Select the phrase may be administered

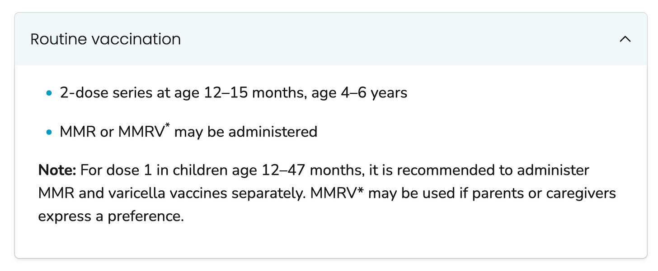point(246,131)
